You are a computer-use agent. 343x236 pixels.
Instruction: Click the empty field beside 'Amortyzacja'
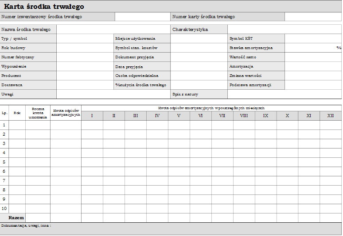[313, 66]
